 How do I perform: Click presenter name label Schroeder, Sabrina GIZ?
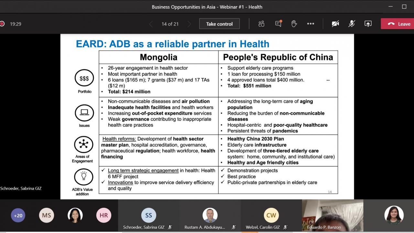[21, 188]
